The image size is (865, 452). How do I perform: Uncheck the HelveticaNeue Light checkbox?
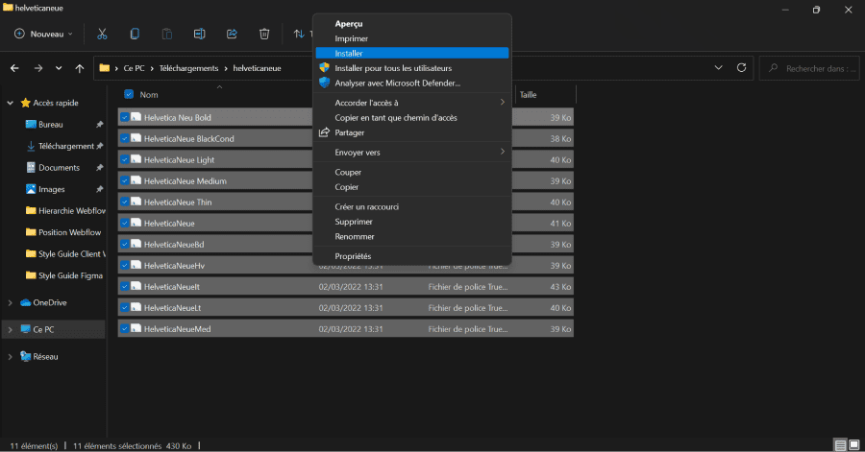(x=125, y=159)
